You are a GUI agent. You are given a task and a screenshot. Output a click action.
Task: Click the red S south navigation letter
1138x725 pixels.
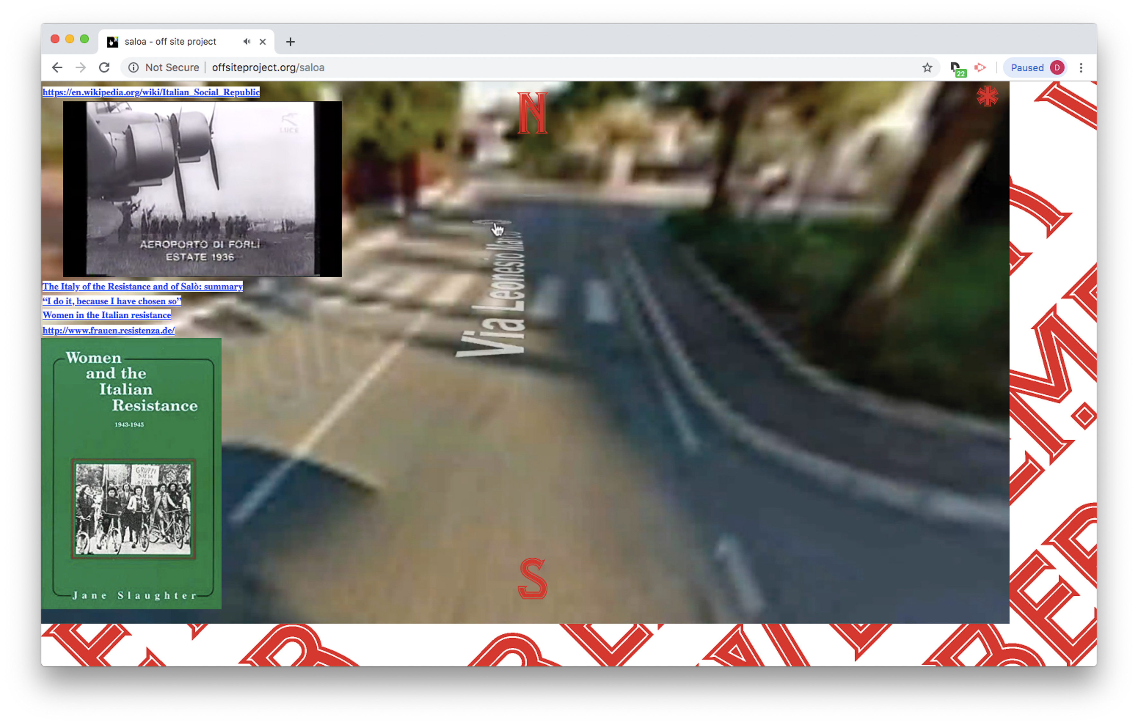pyautogui.click(x=532, y=578)
